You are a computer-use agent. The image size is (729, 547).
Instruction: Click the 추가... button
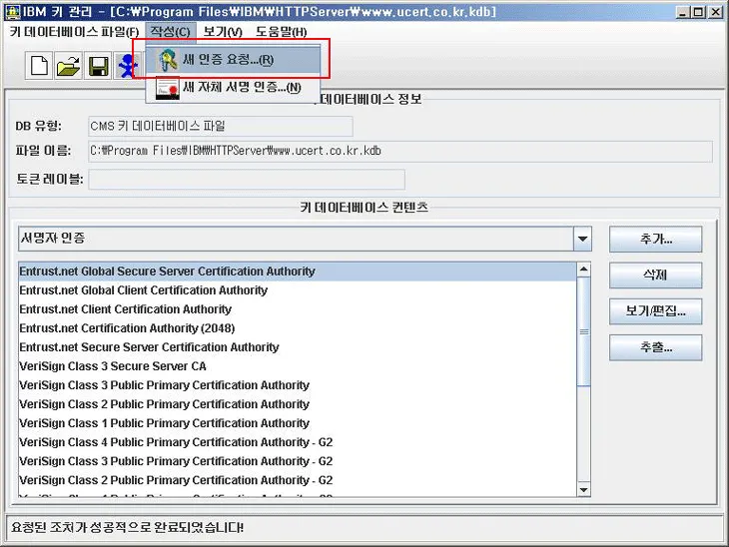tap(655, 240)
